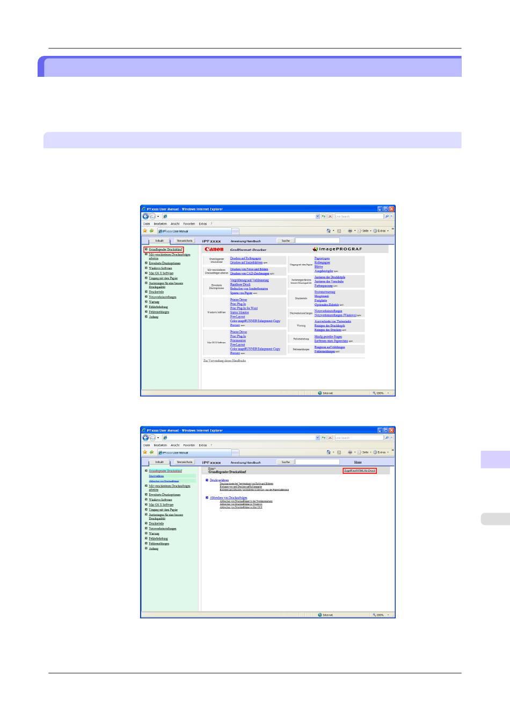This screenshot has height=722, width=510.
Task: Open Grundlegender Druckablauf in the Canon overview window sidebar
Action: (x=165, y=250)
